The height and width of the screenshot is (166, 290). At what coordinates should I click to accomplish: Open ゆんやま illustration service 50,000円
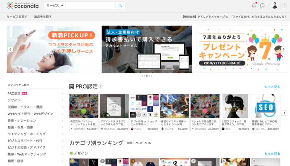pos(175,113)
